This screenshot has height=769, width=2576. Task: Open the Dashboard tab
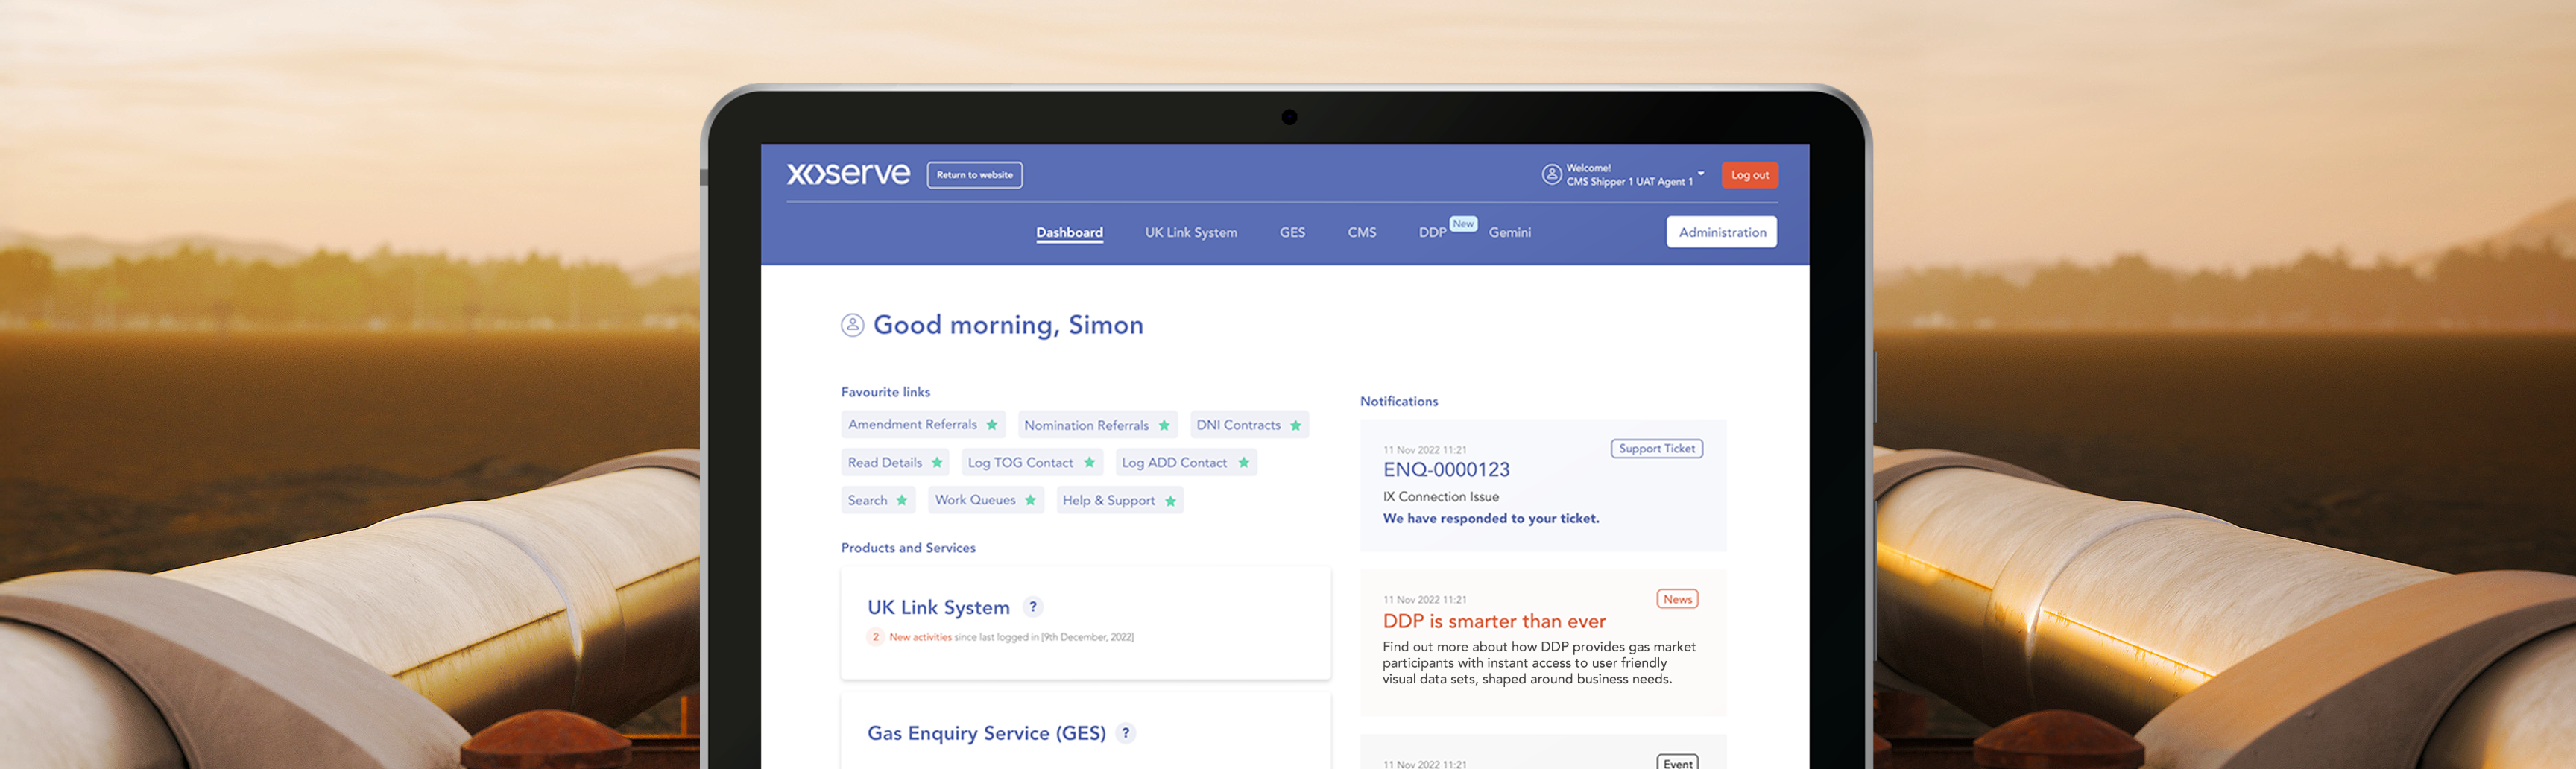[x=1069, y=232]
